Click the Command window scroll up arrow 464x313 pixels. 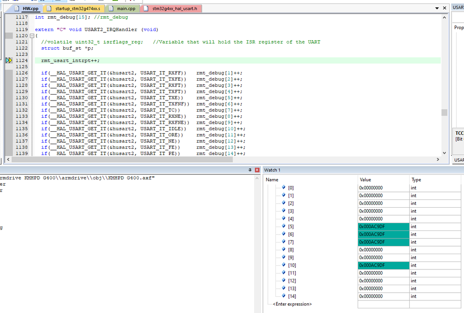click(x=256, y=178)
